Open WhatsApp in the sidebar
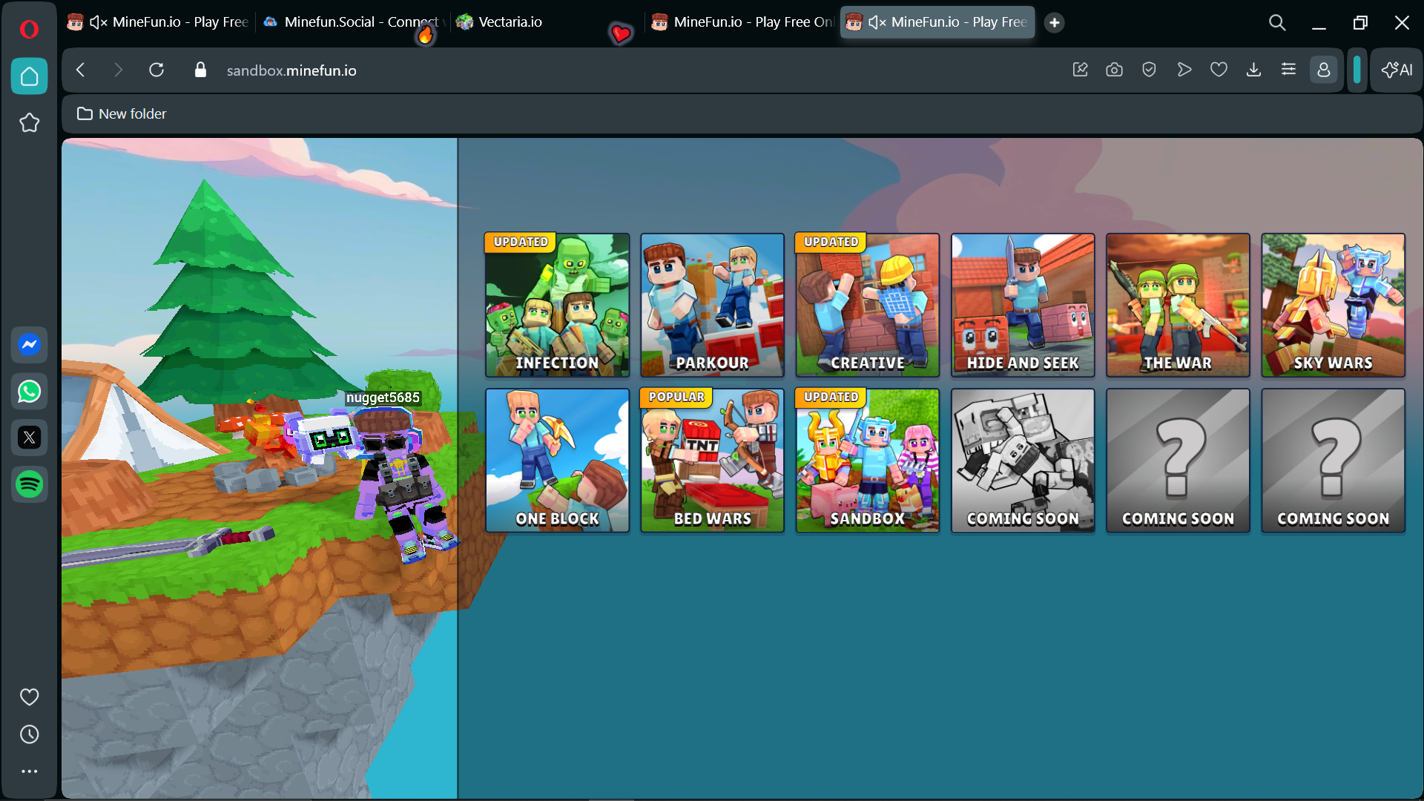The height and width of the screenshot is (801, 1424). coord(29,392)
